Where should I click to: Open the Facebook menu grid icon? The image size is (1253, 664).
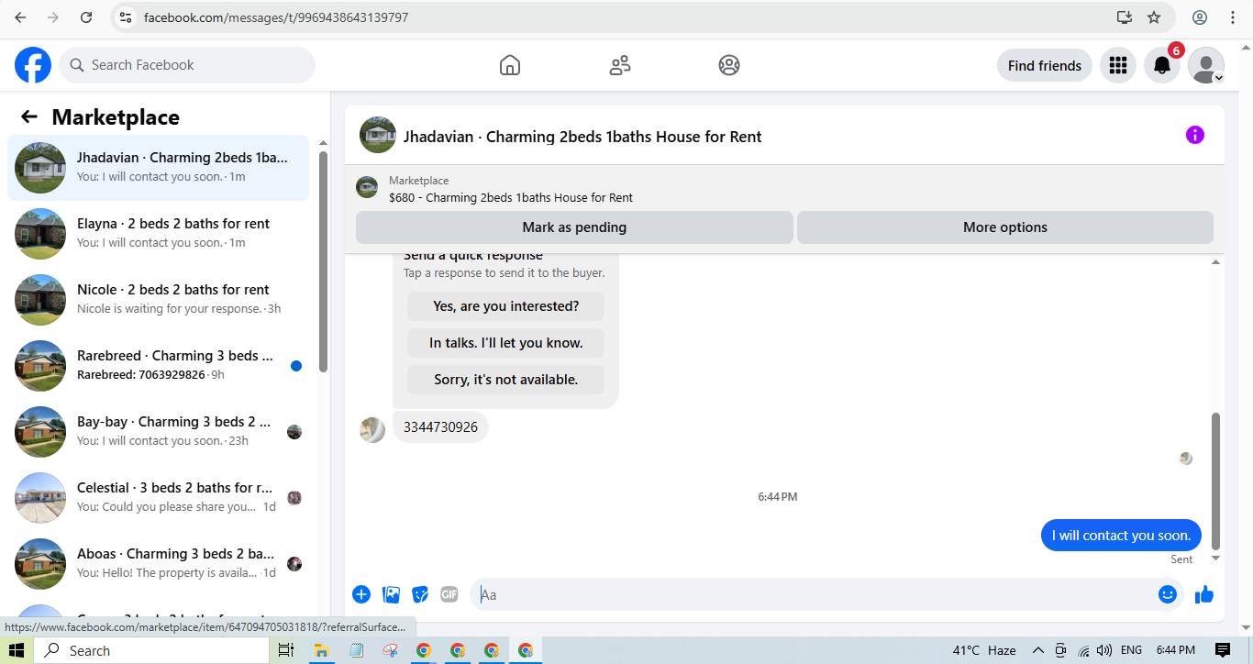pos(1117,65)
